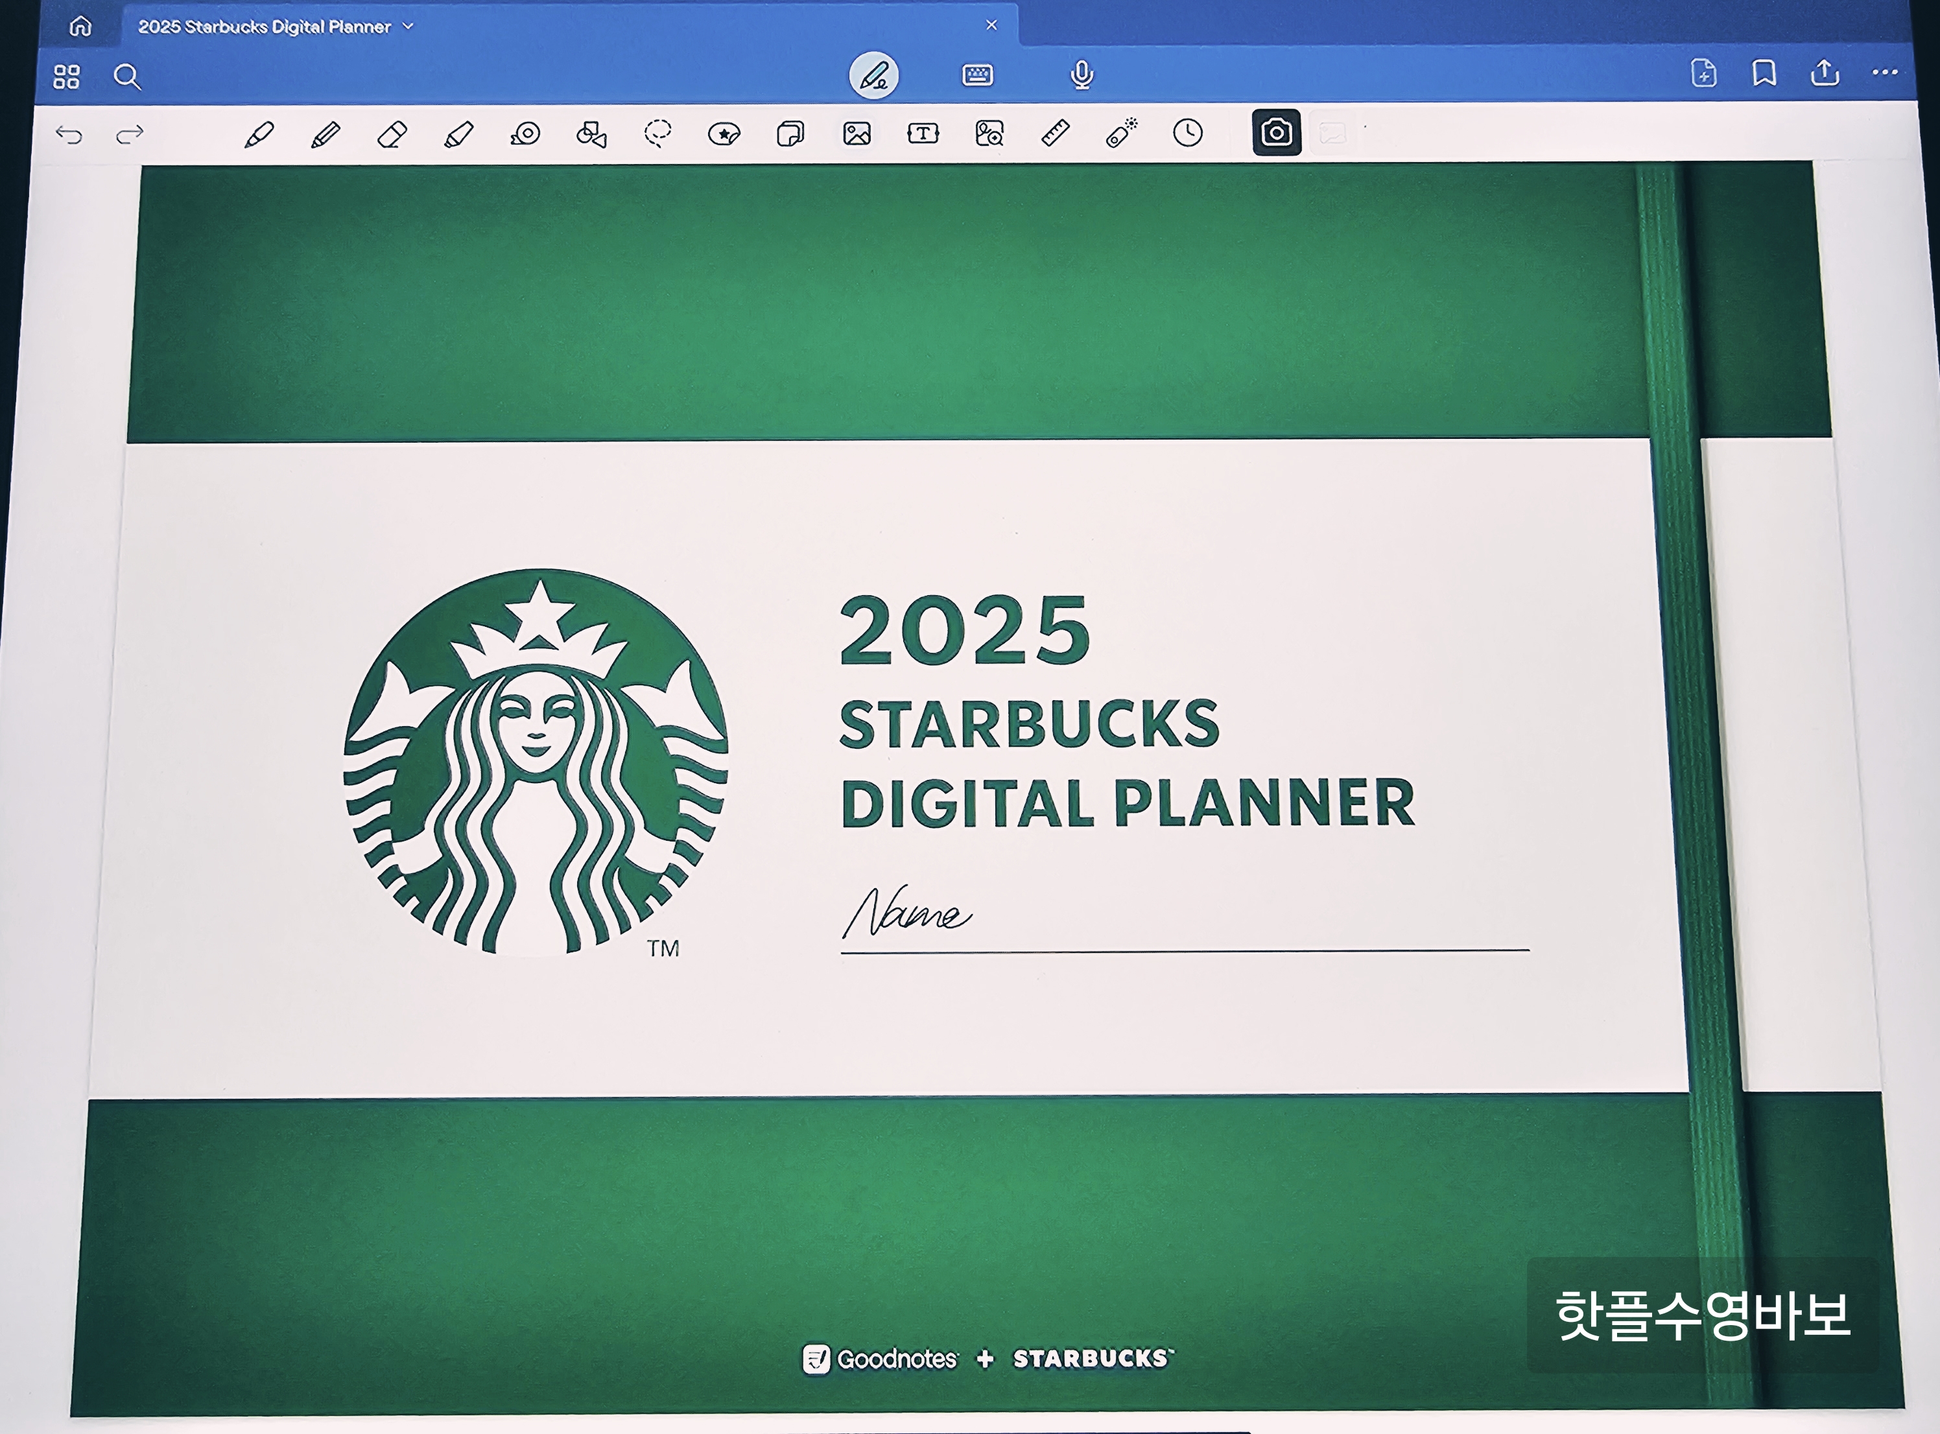This screenshot has width=1940, height=1434.
Task: Open the search magnifier
Action: pyautogui.click(x=126, y=76)
